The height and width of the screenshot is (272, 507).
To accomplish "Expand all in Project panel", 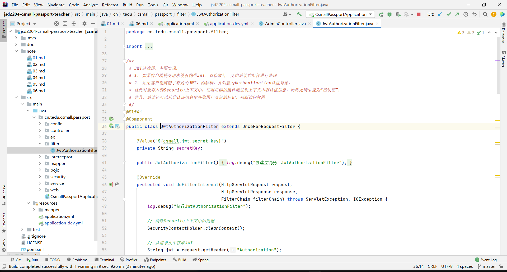I will pyautogui.click(x=65, y=24).
